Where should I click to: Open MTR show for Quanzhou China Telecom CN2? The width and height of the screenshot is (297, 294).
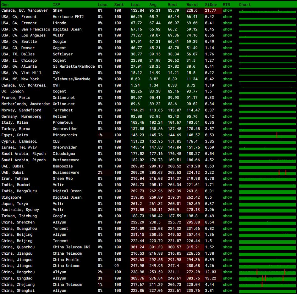click(x=227, y=247)
